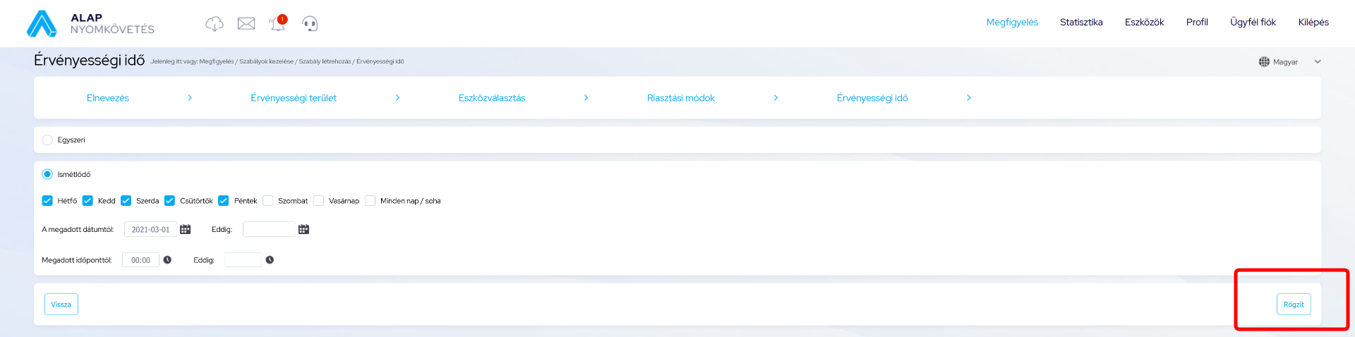Screen dimensions: 1355x337
Task: Click clock icon for end time
Action: coord(270,260)
